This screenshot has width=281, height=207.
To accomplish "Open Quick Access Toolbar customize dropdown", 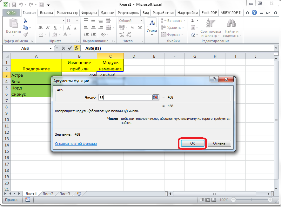I will point(48,5).
